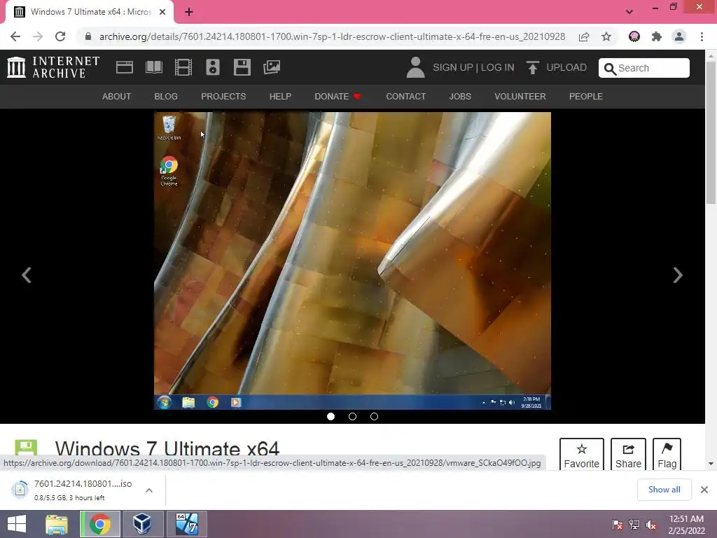Click Show all downloads button

point(664,490)
